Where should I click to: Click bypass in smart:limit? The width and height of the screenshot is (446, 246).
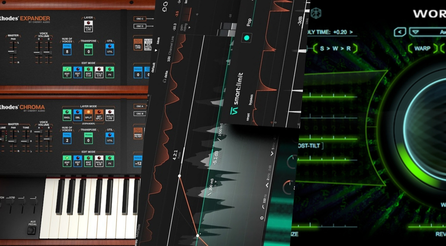point(251,100)
